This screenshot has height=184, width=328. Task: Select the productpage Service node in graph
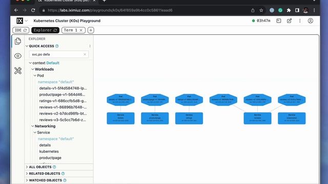click(155, 118)
